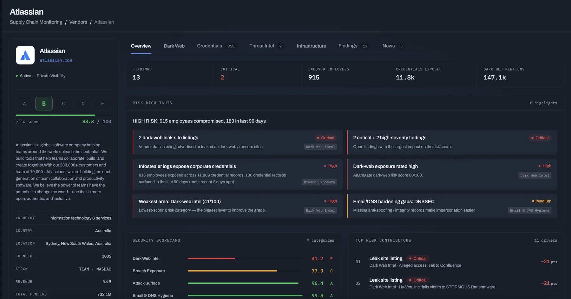
Task: Click the Atlassian logo icon
Action: (25, 55)
